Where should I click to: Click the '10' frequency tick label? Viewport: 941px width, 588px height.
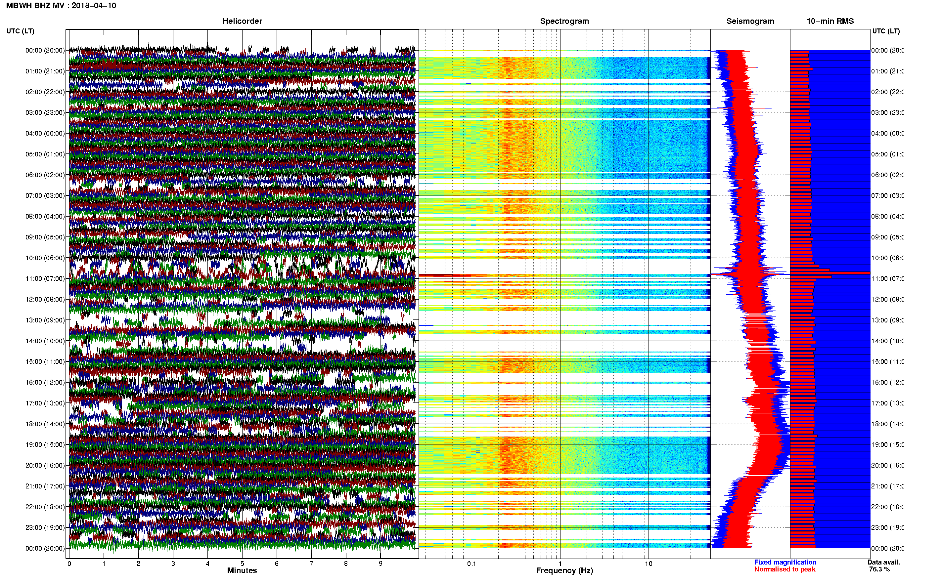click(x=649, y=564)
